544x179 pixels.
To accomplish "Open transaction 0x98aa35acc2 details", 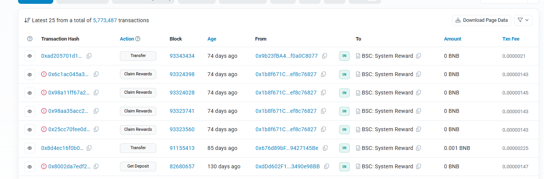I will coord(69,111).
